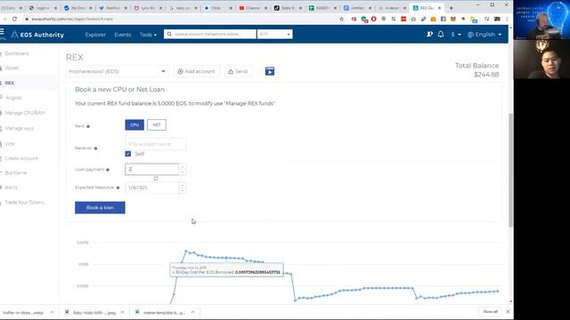Viewport: 570px width, 320px height.
Task: Expand options for the meme-template download
Action: (x=192, y=312)
